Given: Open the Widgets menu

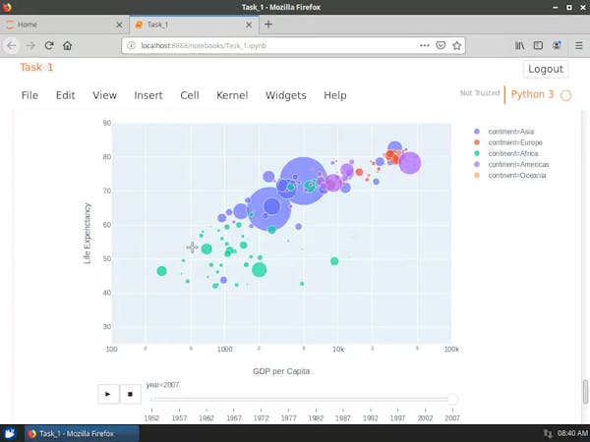Looking at the screenshot, I should point(286,95).
